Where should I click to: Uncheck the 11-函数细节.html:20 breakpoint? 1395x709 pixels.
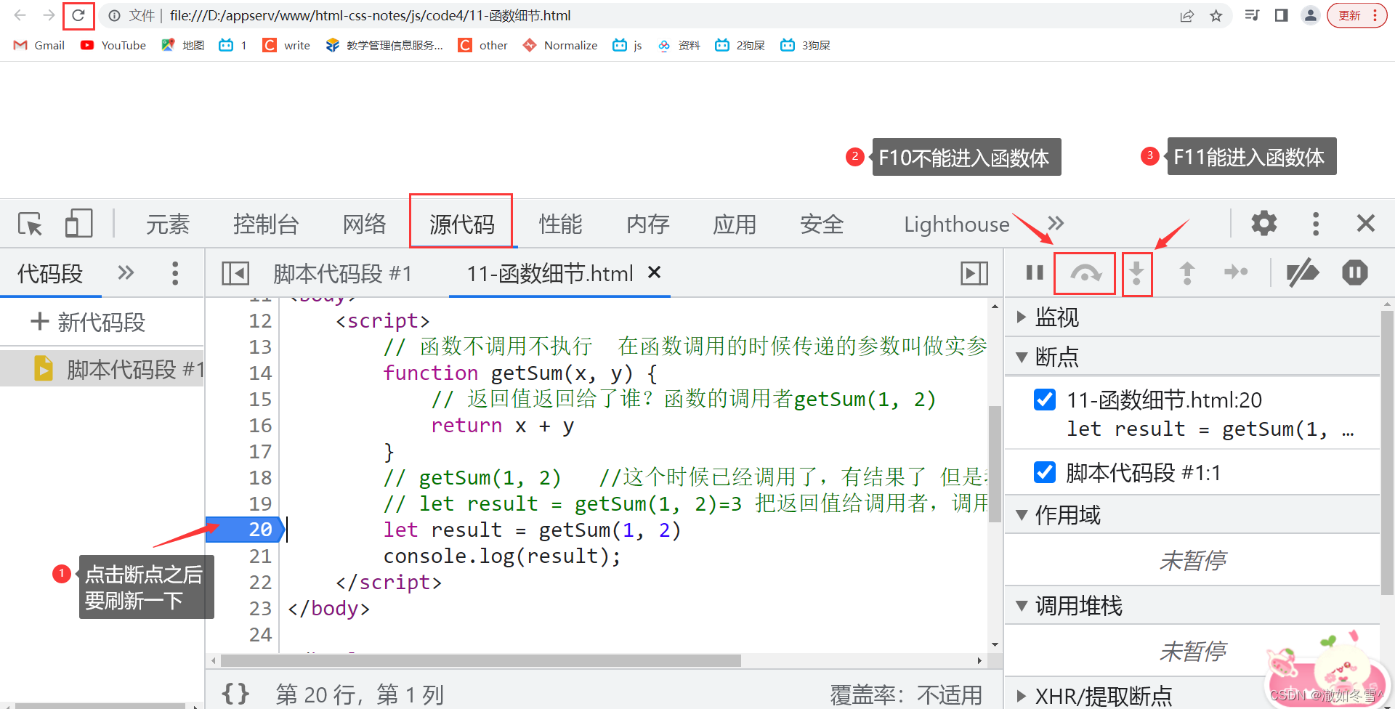1045,400
